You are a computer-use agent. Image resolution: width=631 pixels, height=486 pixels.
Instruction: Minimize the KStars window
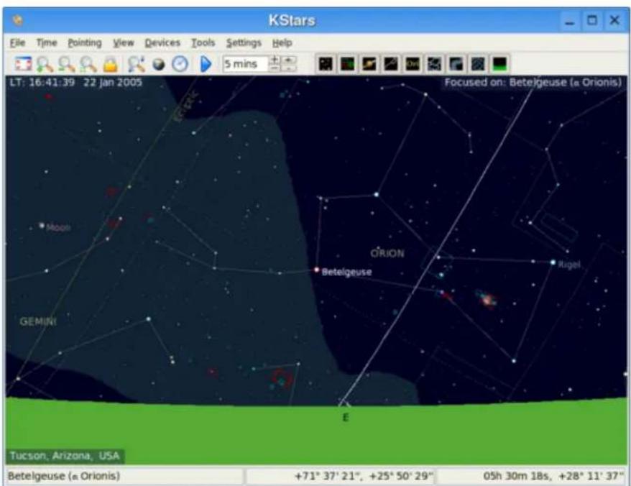pyautogui.click(x=569, y=21)
